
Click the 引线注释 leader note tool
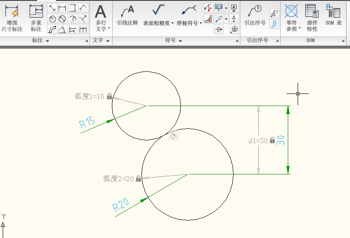[x=127, y=15]
